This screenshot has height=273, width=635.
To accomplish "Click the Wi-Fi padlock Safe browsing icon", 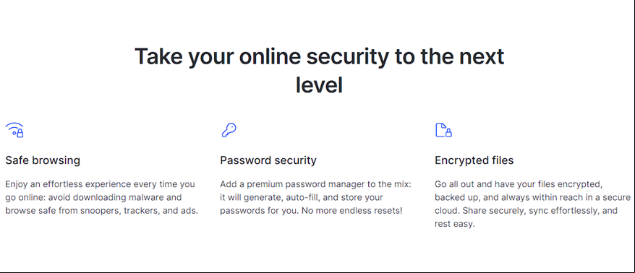I will [14, 130].
